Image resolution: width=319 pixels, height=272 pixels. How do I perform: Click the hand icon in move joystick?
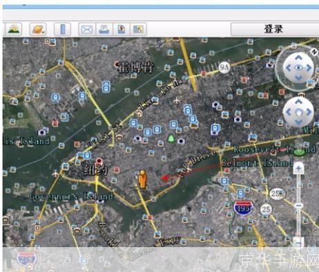pos(299,112)
